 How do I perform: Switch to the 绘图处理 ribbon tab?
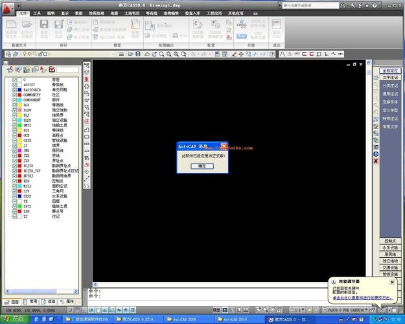96,13
